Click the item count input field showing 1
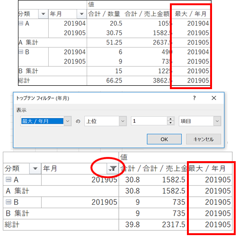This screenshot has width=239, height=237. [149, 121]
